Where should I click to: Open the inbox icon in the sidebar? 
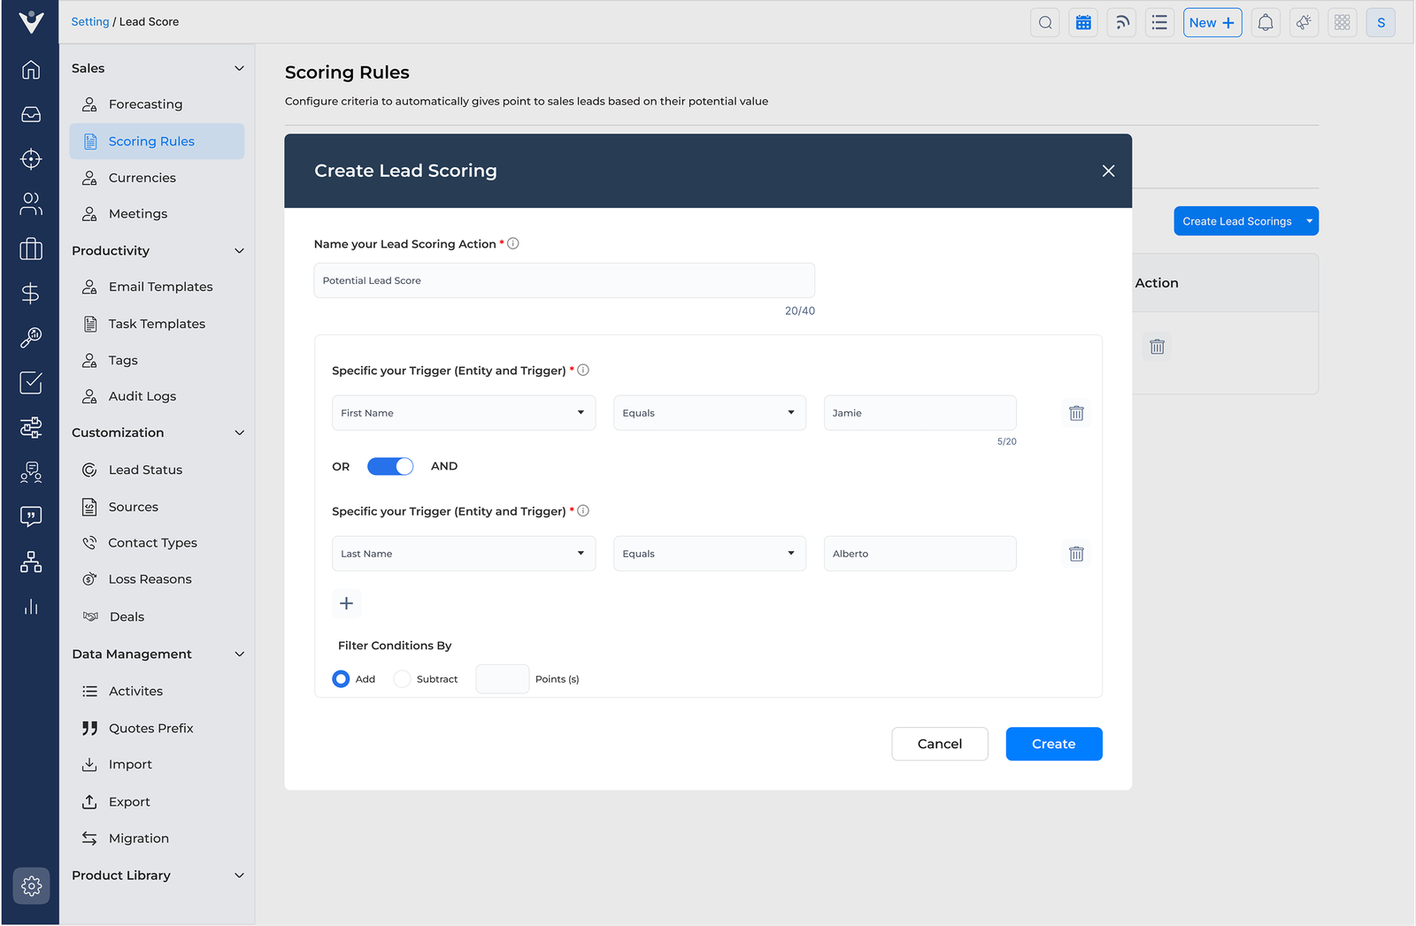click(31, 114)
